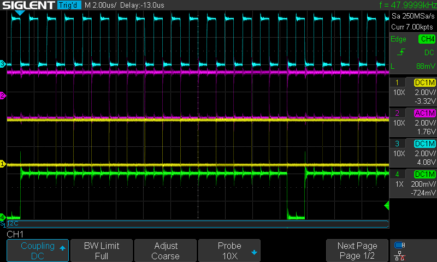Click the green trigger level arrow marker
The image size is (437, 262).
tap(387, 206)
